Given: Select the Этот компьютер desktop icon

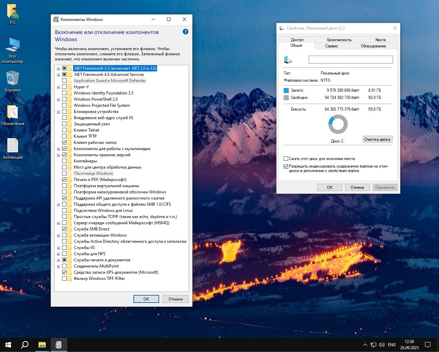Looking at the screenshot, I should tap(13, 51).
